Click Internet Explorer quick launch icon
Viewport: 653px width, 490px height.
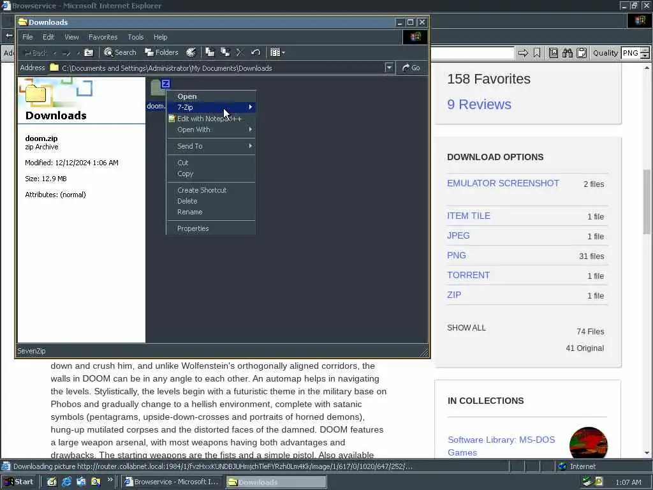66,482
